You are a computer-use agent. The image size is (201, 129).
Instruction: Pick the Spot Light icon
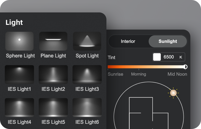87,41
